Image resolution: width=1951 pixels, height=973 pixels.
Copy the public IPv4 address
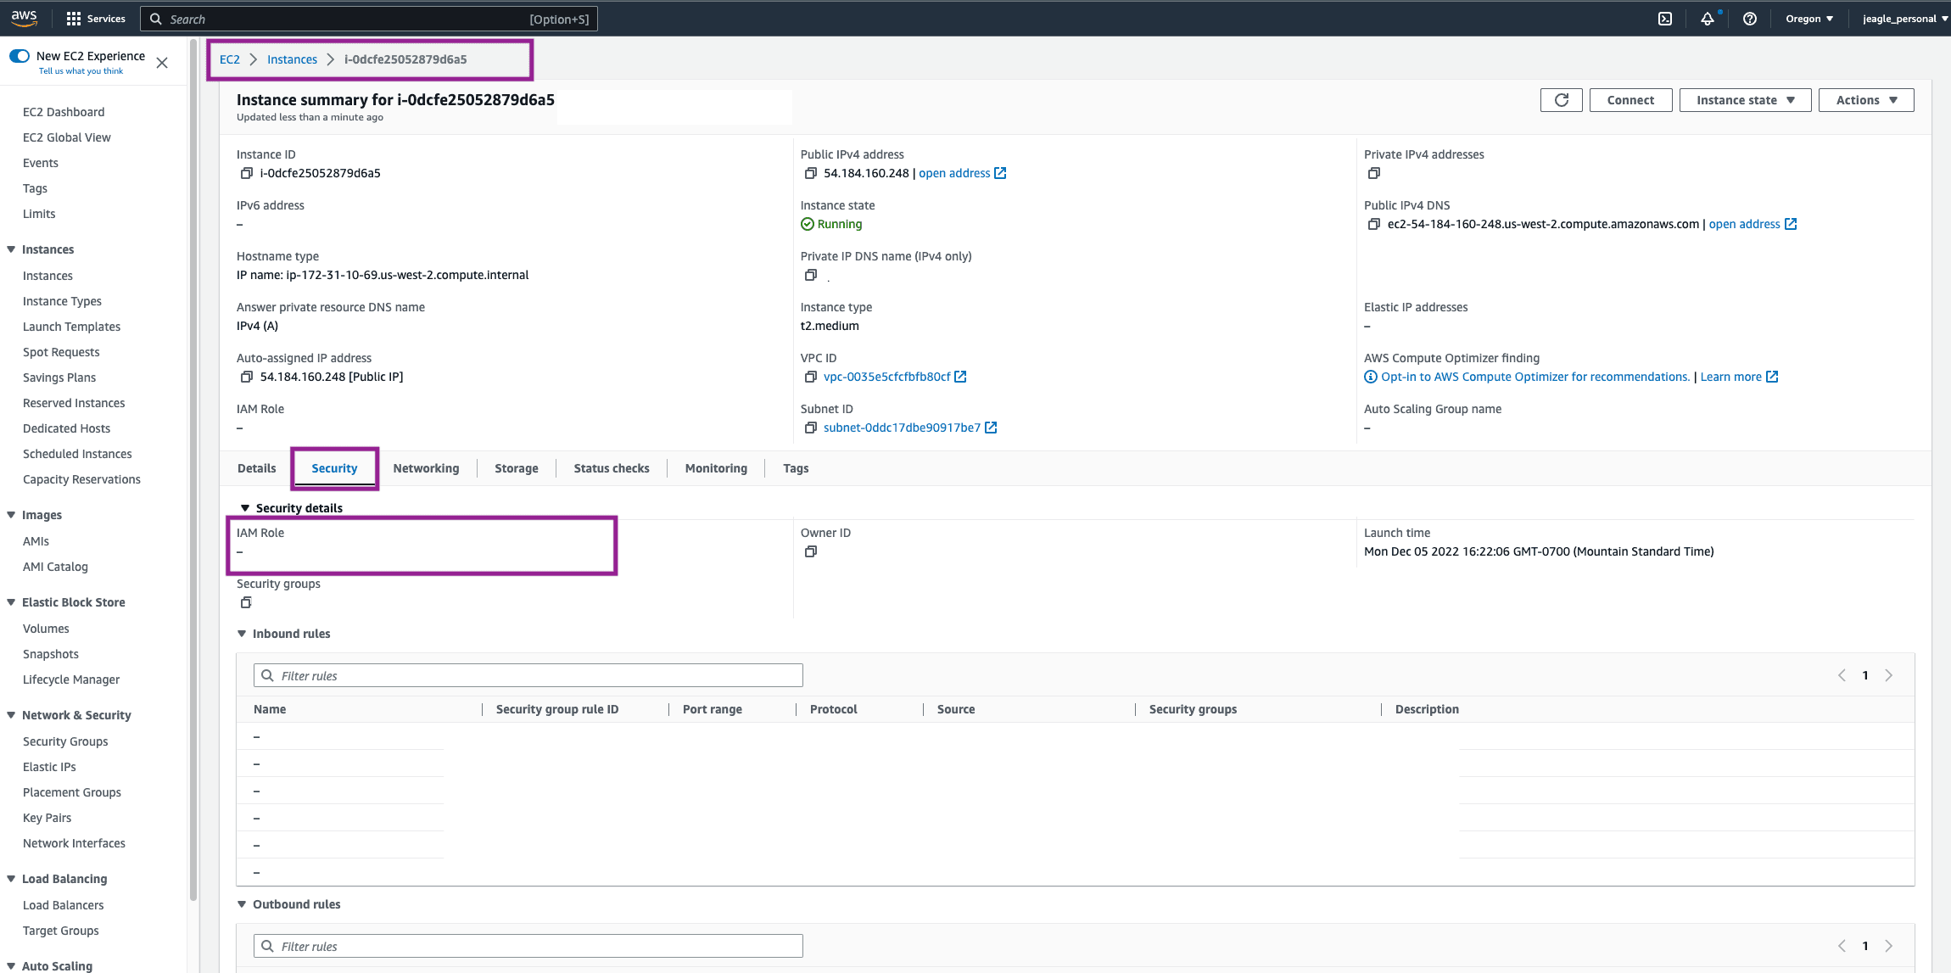pyautogui.click(x=810, y=173)
